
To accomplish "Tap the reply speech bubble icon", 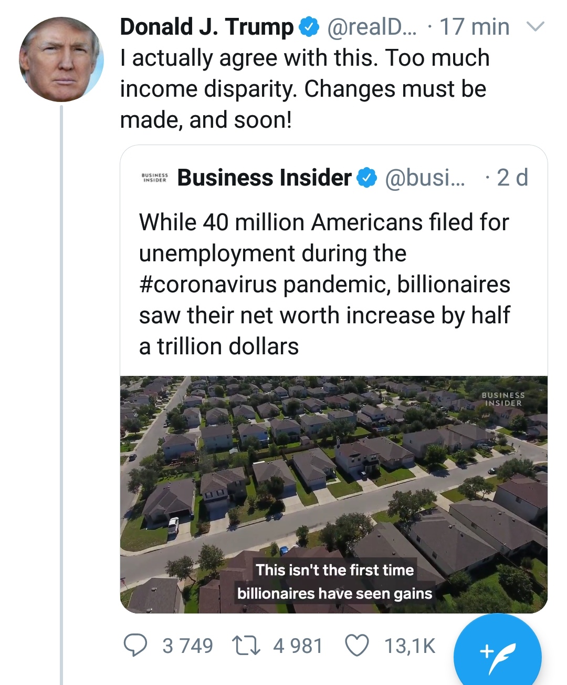I will point(135,645).
